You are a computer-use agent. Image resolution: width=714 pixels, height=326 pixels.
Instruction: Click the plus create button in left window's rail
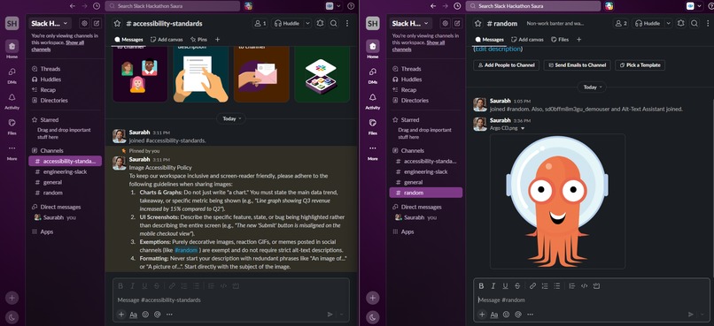12,298
